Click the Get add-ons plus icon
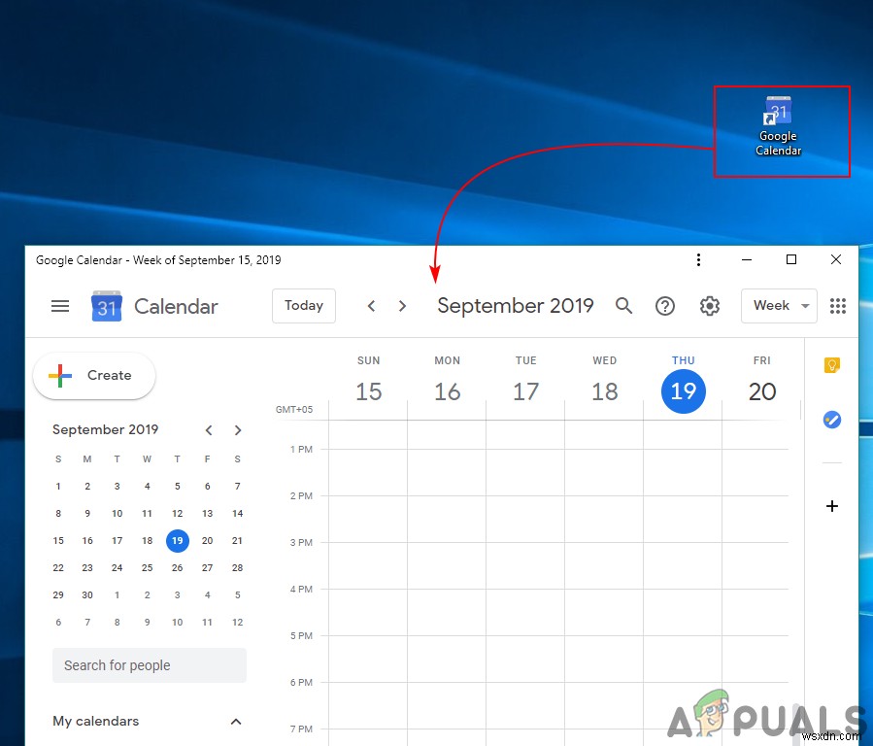The width and height of the screenshot is (873, 746). tap(831, 505)
